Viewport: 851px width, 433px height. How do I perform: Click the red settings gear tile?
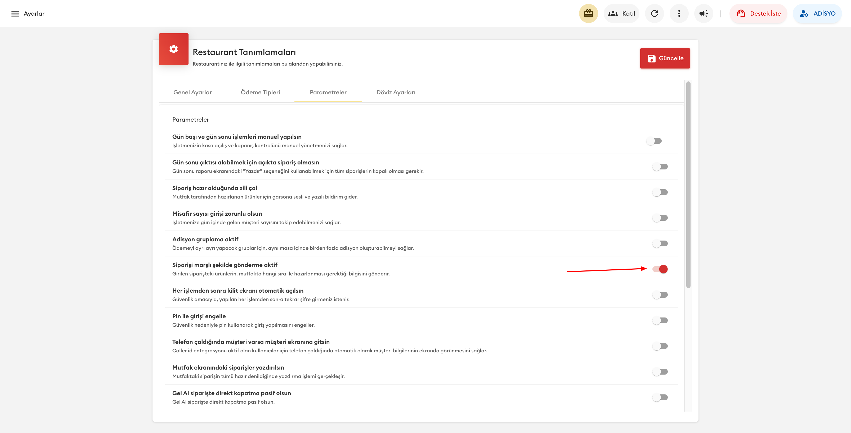pos(173,49)
